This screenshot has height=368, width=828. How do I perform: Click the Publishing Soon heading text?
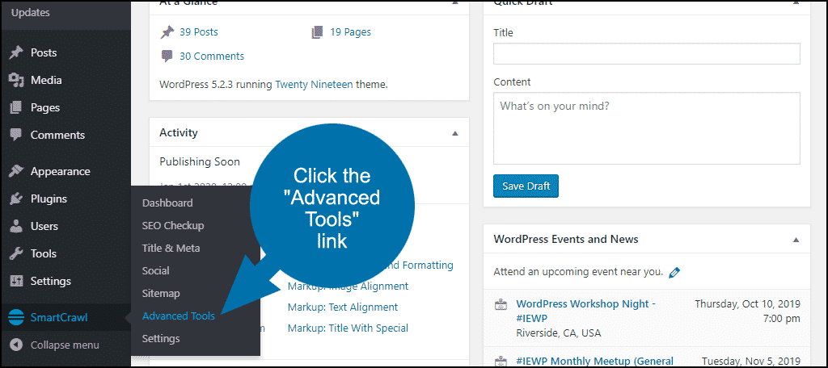200,162
